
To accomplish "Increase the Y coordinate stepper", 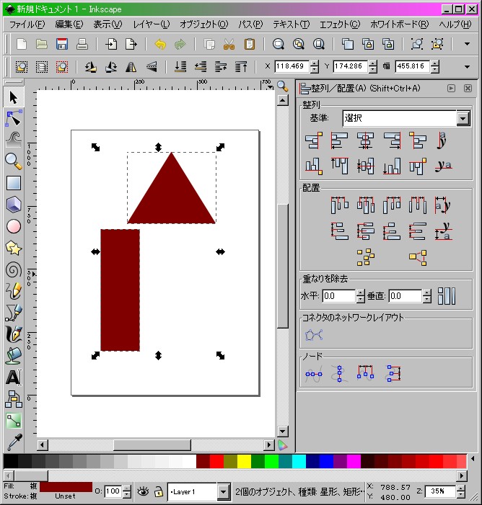I will 372,63.
